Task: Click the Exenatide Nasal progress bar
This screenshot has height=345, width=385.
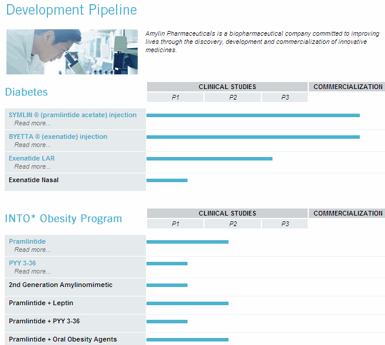Action: coord(167,180)
